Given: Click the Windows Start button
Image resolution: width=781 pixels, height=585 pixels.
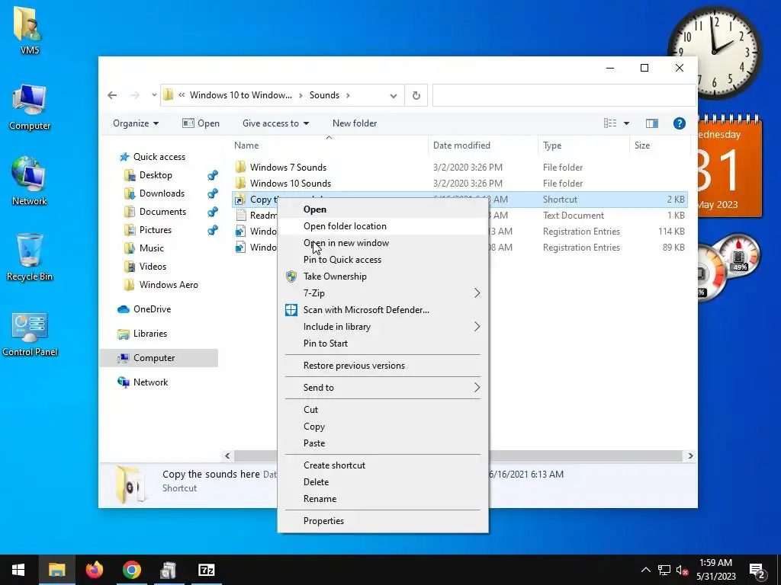Looking at the screenshot, I should pos(18,570).
